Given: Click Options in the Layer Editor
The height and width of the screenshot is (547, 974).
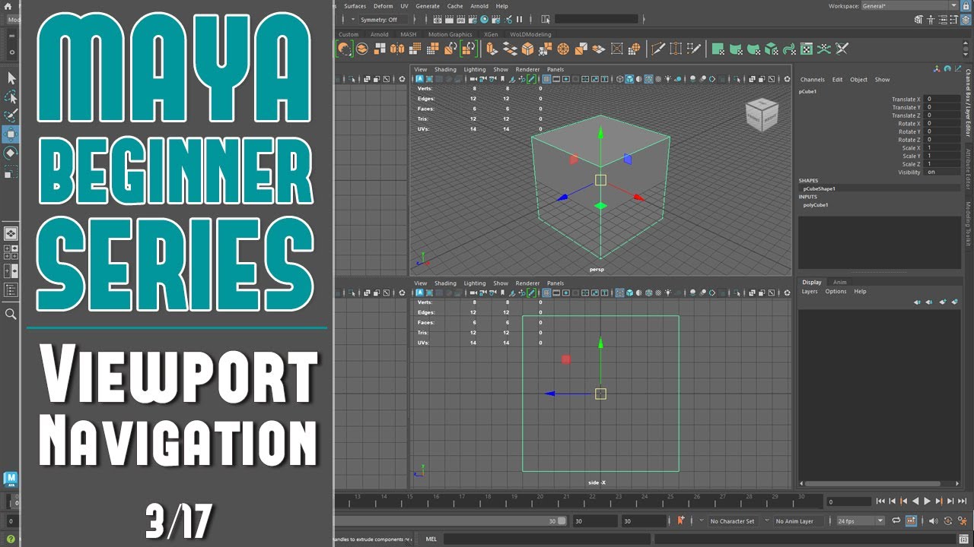Looking at the screenshot, I should pyautogui.click(x=836, y=292).
